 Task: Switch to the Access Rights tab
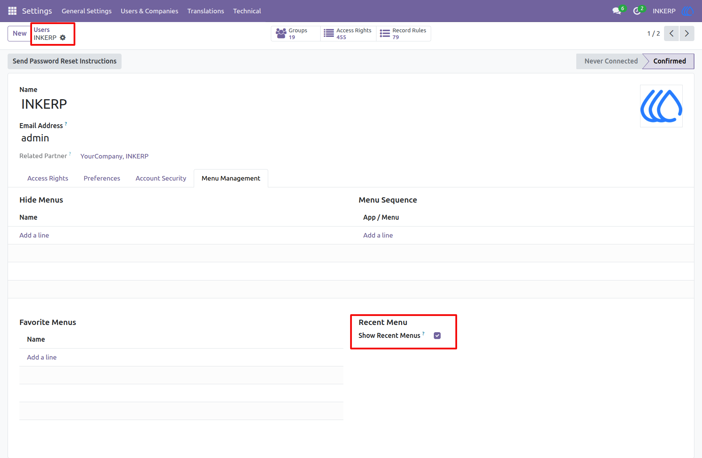[47, 178]
